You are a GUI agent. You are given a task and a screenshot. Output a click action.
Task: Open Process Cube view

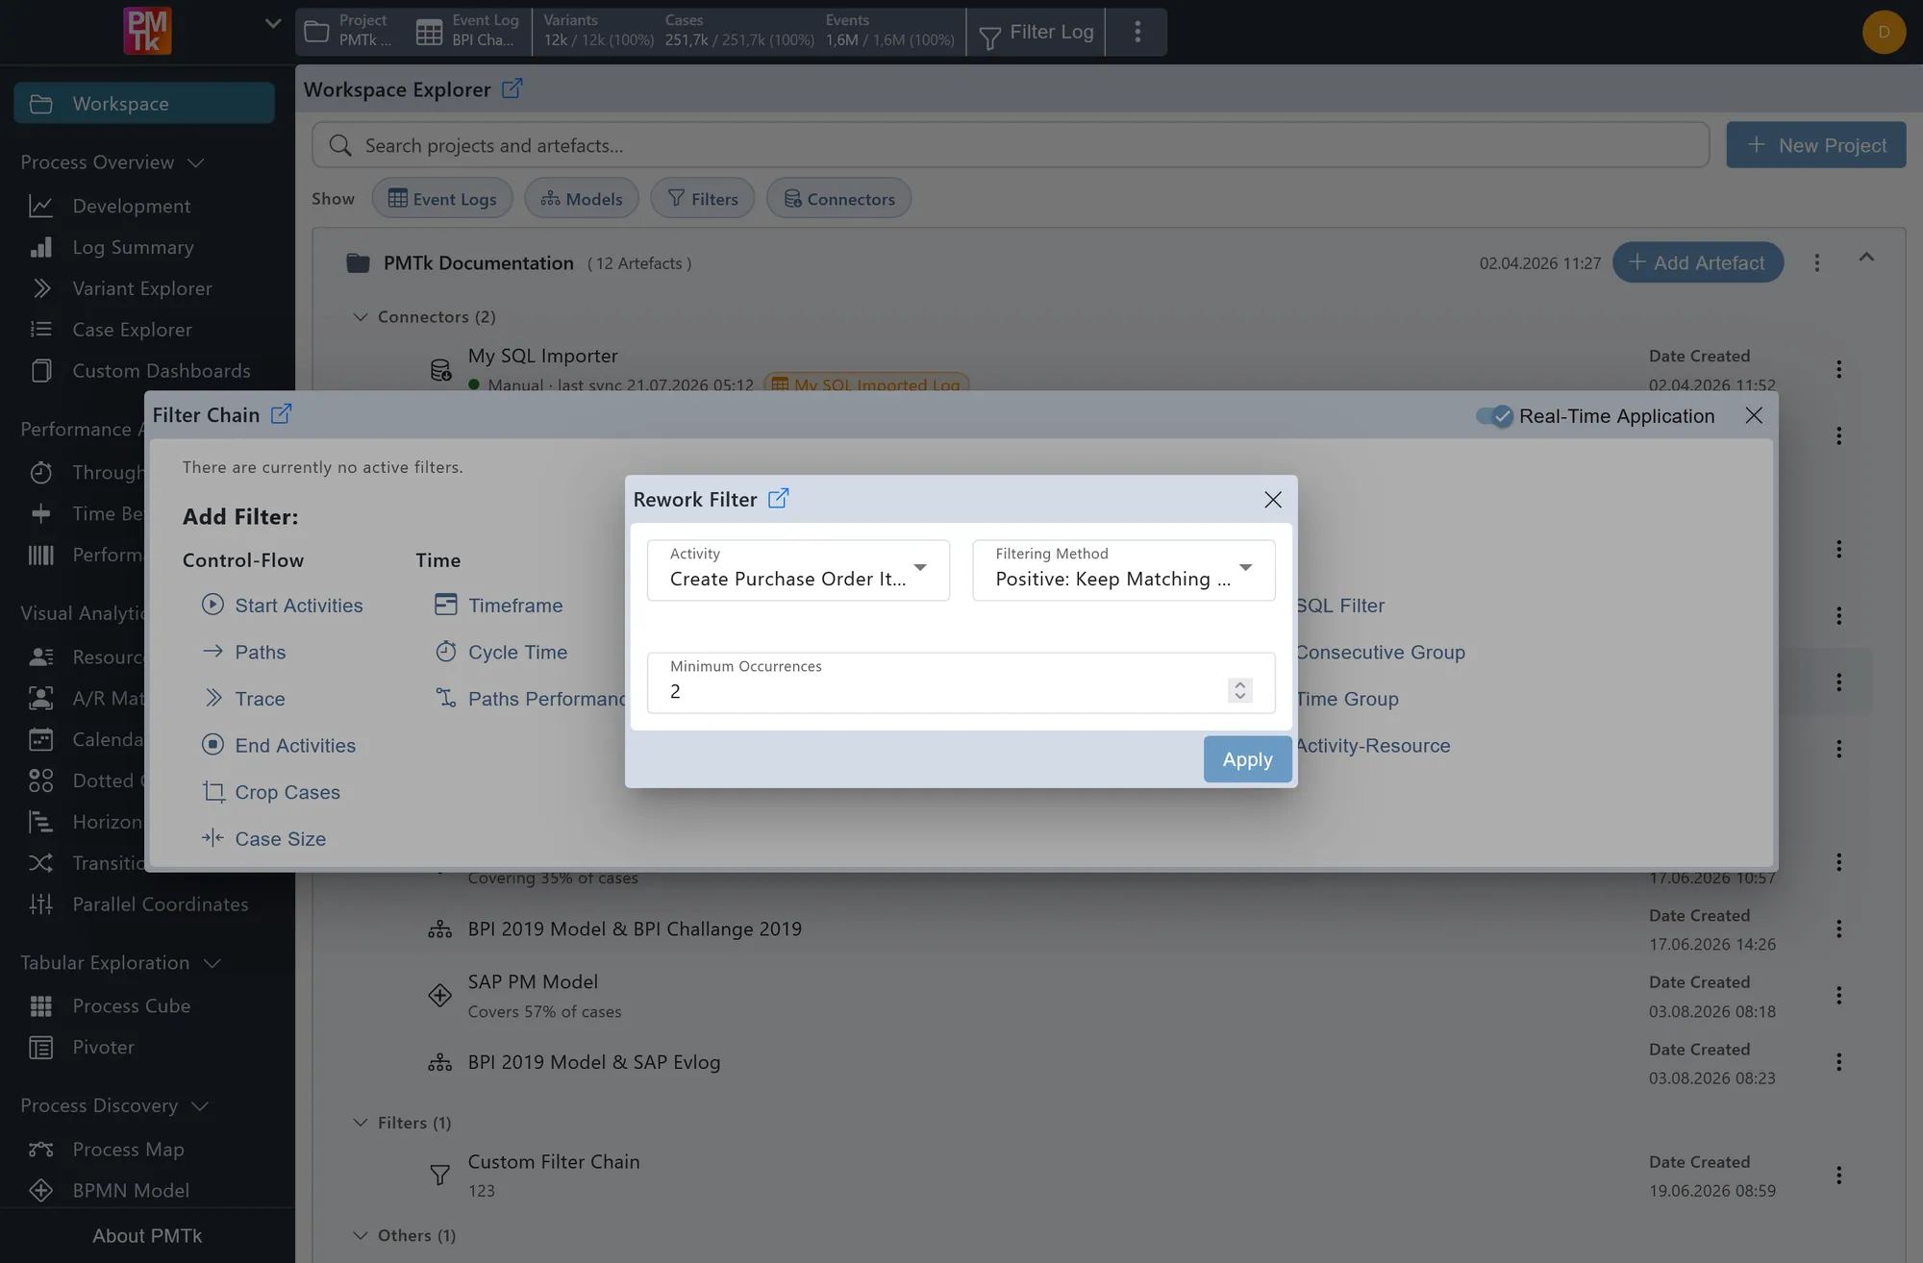point(131,1005)
